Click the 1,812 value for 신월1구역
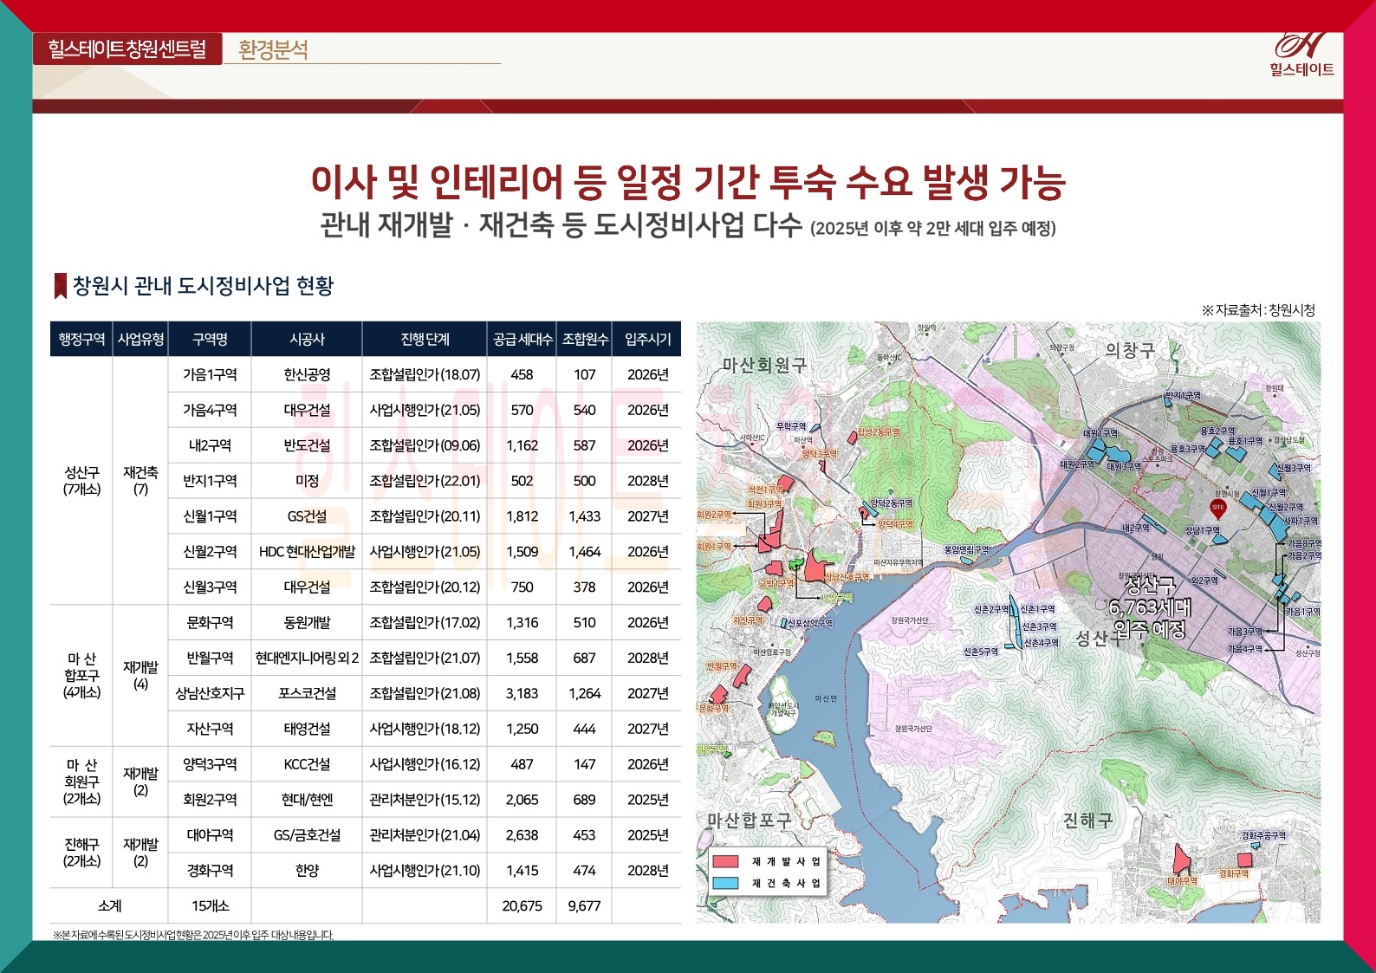This screenshot has height=973, width=1376. [522, 516]
